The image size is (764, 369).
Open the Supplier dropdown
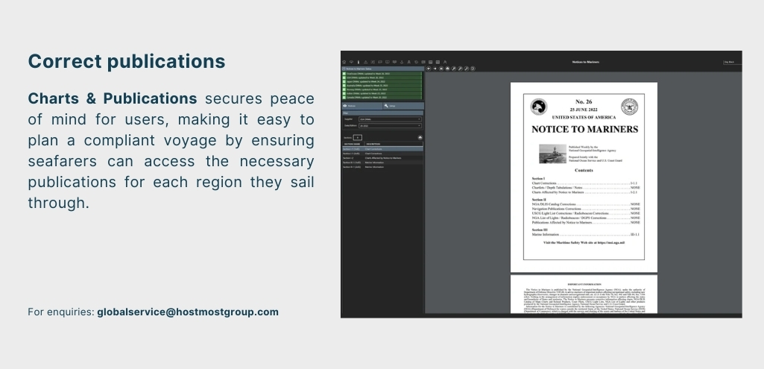pyautogui.click(x=390, y=119)
